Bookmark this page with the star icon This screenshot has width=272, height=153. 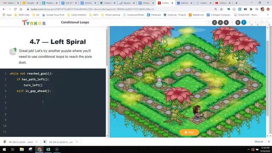(221, 9)
